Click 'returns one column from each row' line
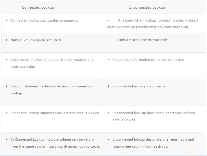This screenshot has width=207, height=156. point(140,146)
